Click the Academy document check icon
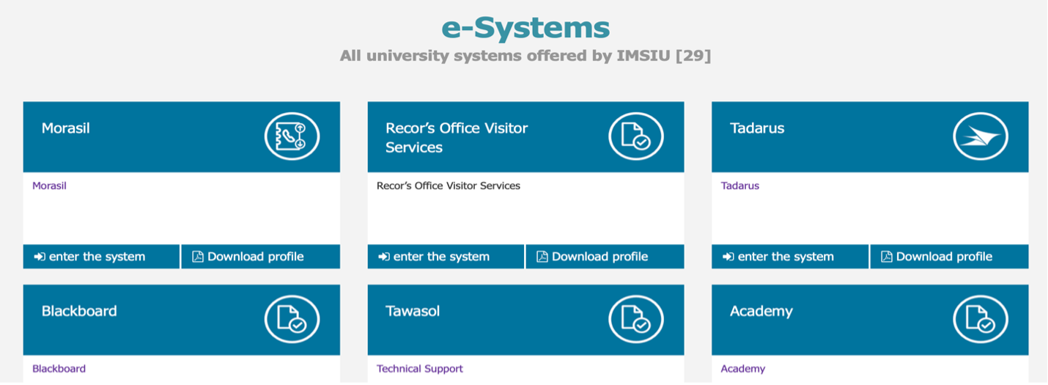This screenshot has height=385, width=1048. coord(980,320)
